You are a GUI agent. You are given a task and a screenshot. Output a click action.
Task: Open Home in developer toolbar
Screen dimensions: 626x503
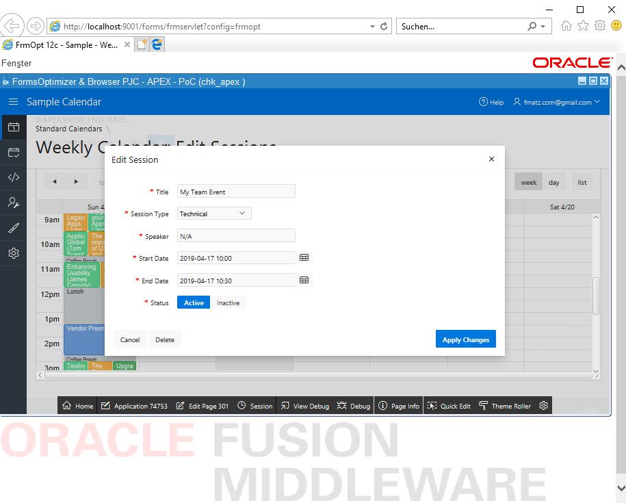pos(78,406)
